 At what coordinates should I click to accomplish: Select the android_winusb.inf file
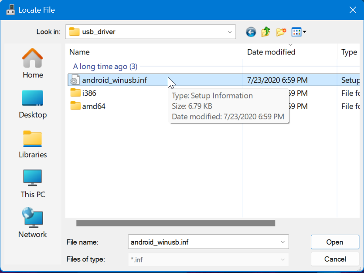click(x=113, y=80)
